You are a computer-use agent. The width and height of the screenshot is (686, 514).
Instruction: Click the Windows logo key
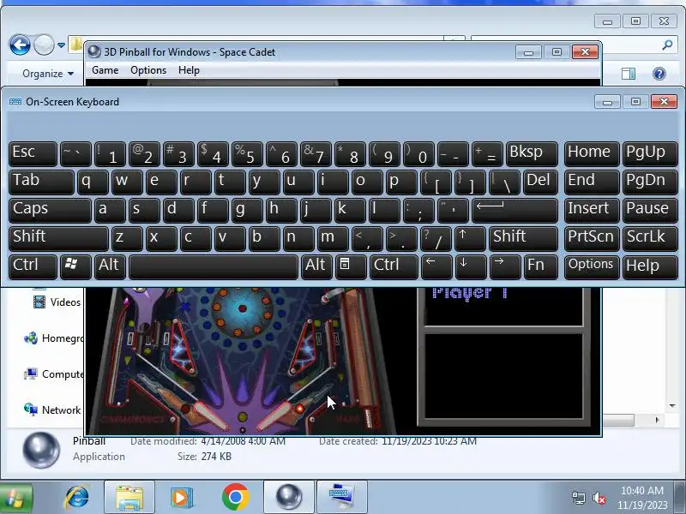(75, 266)
